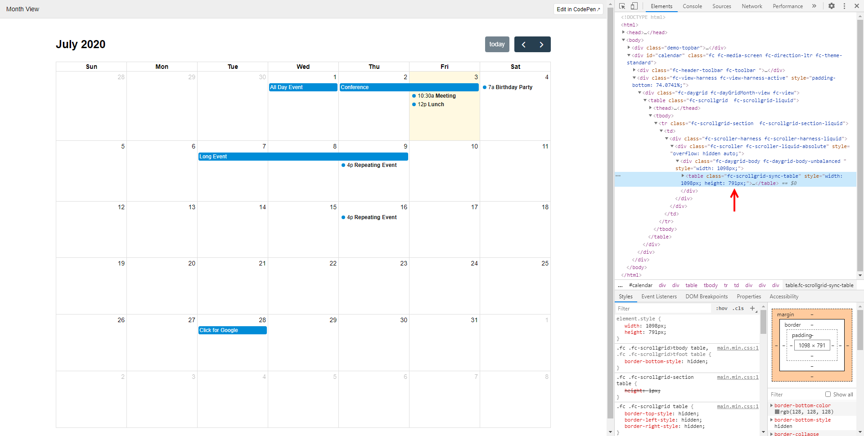Image resolution: width=864 pixels, height=436 pixels.
Task: Toggle element classes with .cls
Action: 738,308
